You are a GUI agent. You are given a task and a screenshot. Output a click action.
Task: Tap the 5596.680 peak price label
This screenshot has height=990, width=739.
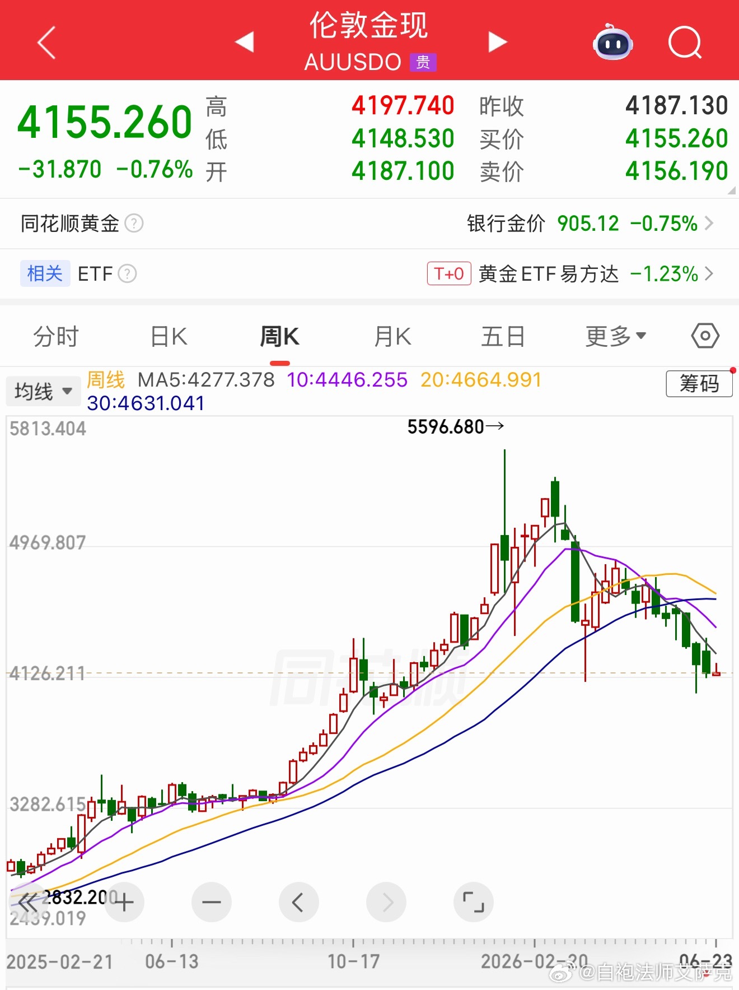[446, 427]
